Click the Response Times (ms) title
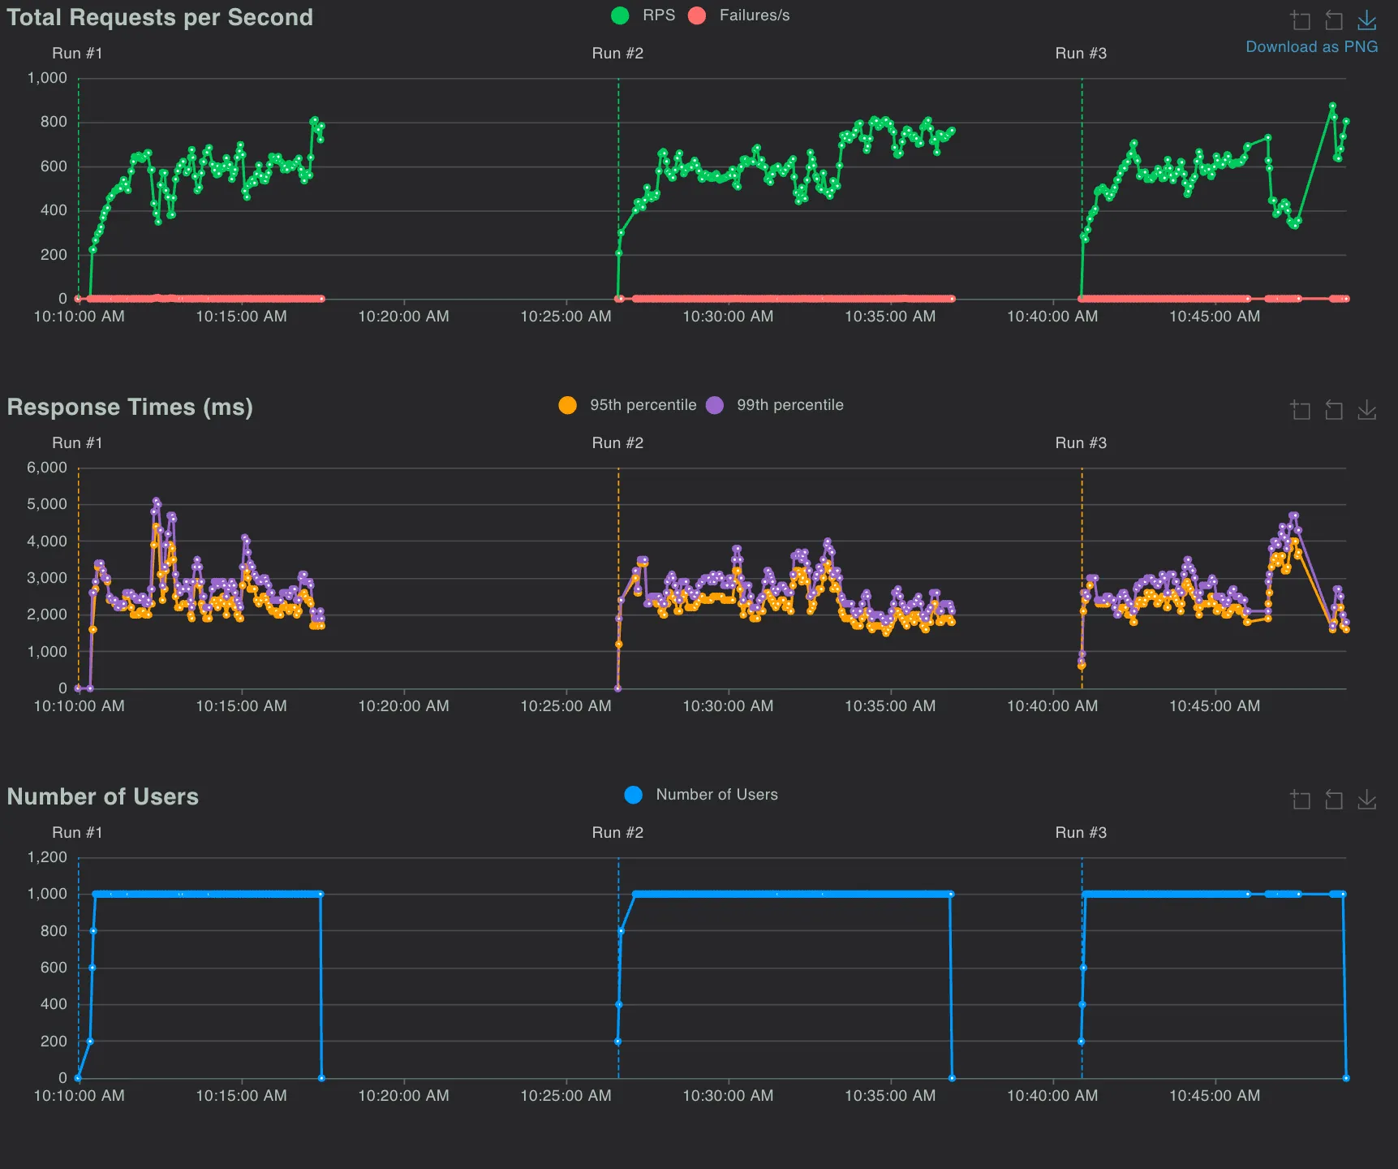Viewport: 1398px width, 1169px height. click(x=130, y=407)
